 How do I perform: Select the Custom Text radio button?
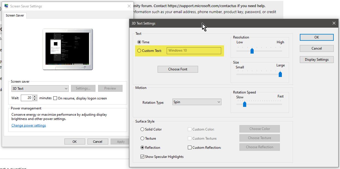139,51
